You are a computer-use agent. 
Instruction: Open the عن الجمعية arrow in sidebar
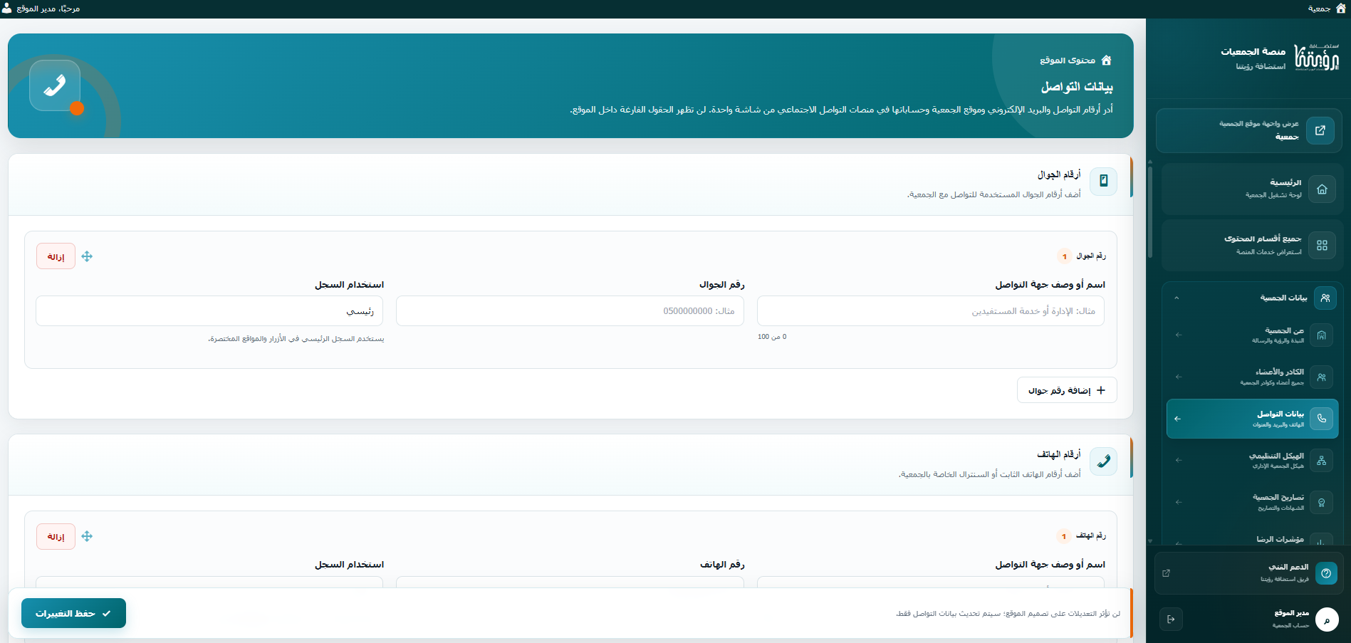click(1179, 335)
